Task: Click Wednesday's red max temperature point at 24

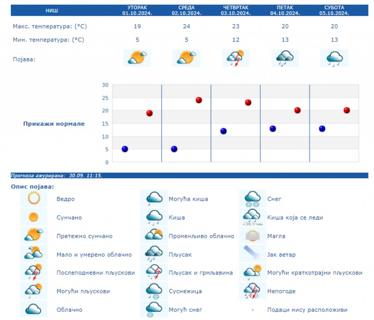Action: [x=199, y=100]
